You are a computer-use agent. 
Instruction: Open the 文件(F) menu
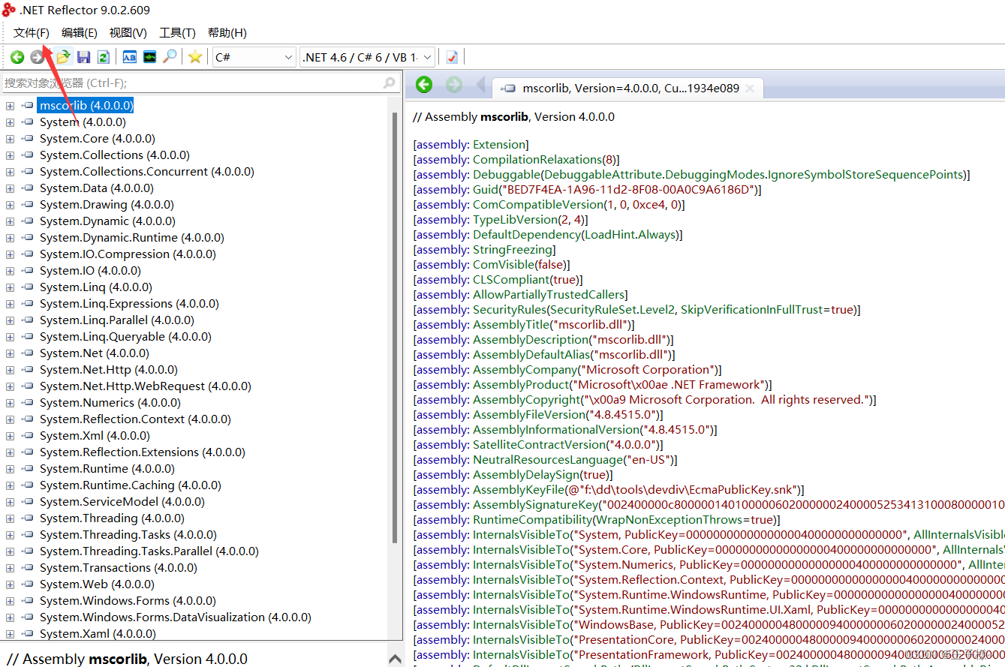(x=32, y=33)
